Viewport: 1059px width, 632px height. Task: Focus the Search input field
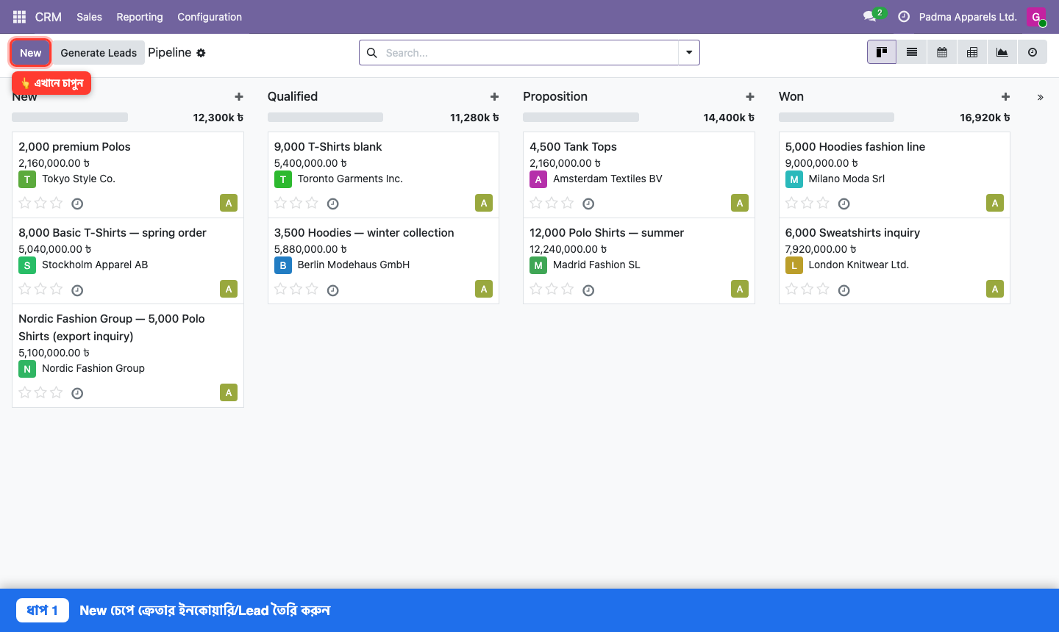[x=529, y=53]
